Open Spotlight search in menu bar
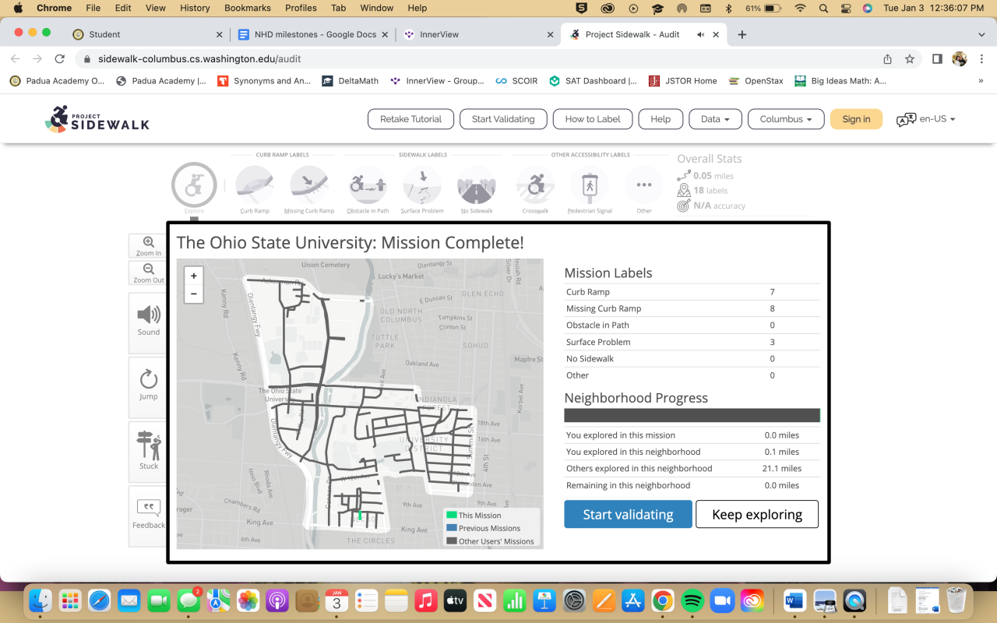Screen dimensions: 997x623 click(824, 8)
